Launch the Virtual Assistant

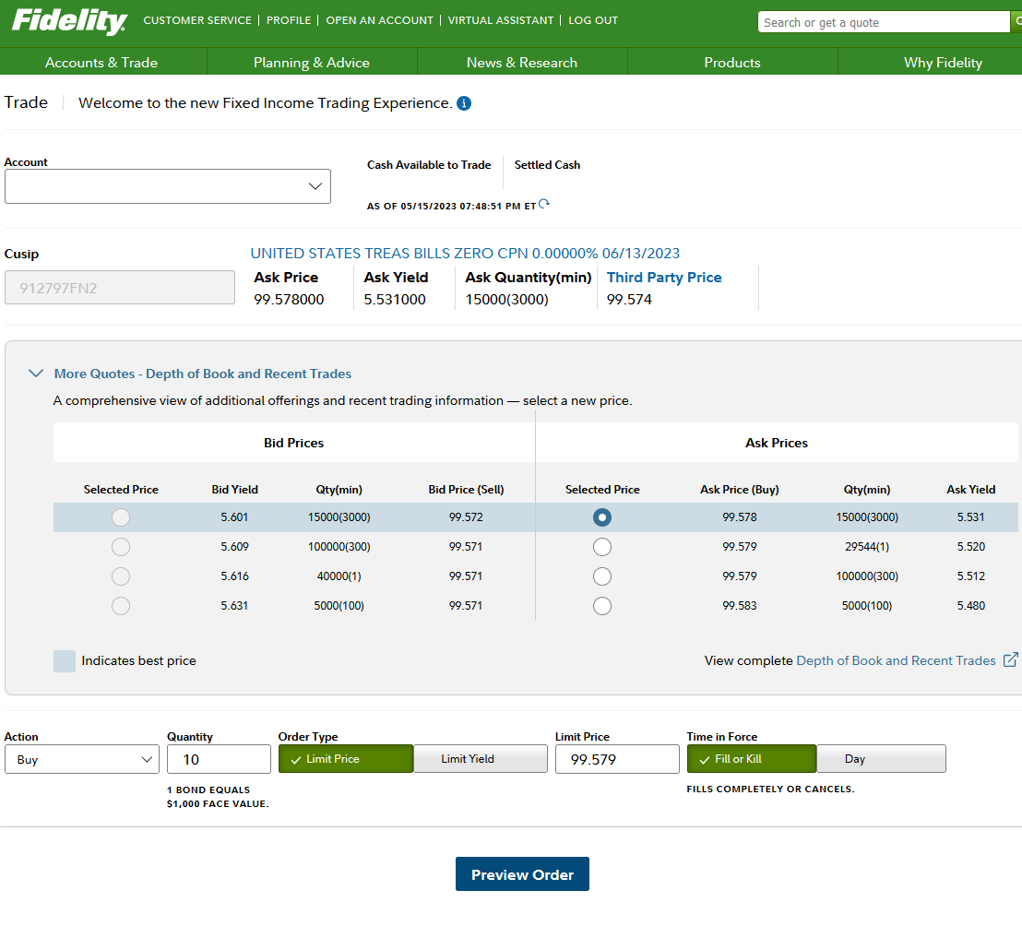pyautogui.click(x=501, y=20)
